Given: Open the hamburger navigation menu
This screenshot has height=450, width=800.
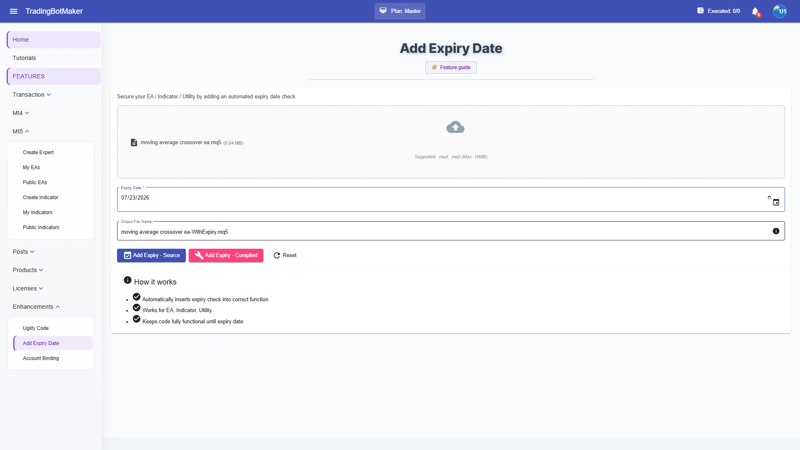Looking at the screenshot, I should [x=13, y=11].
